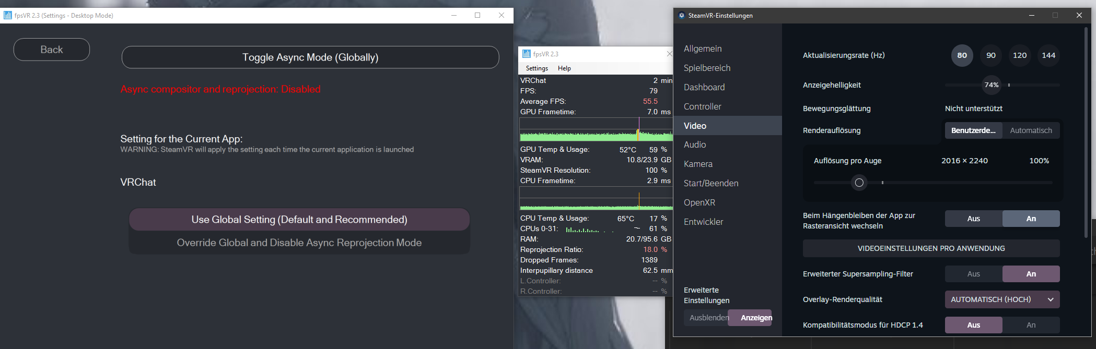1096x349 pixels.
Task: Open the Help menu in fpsVR
Action: click(x=564, y=68)
